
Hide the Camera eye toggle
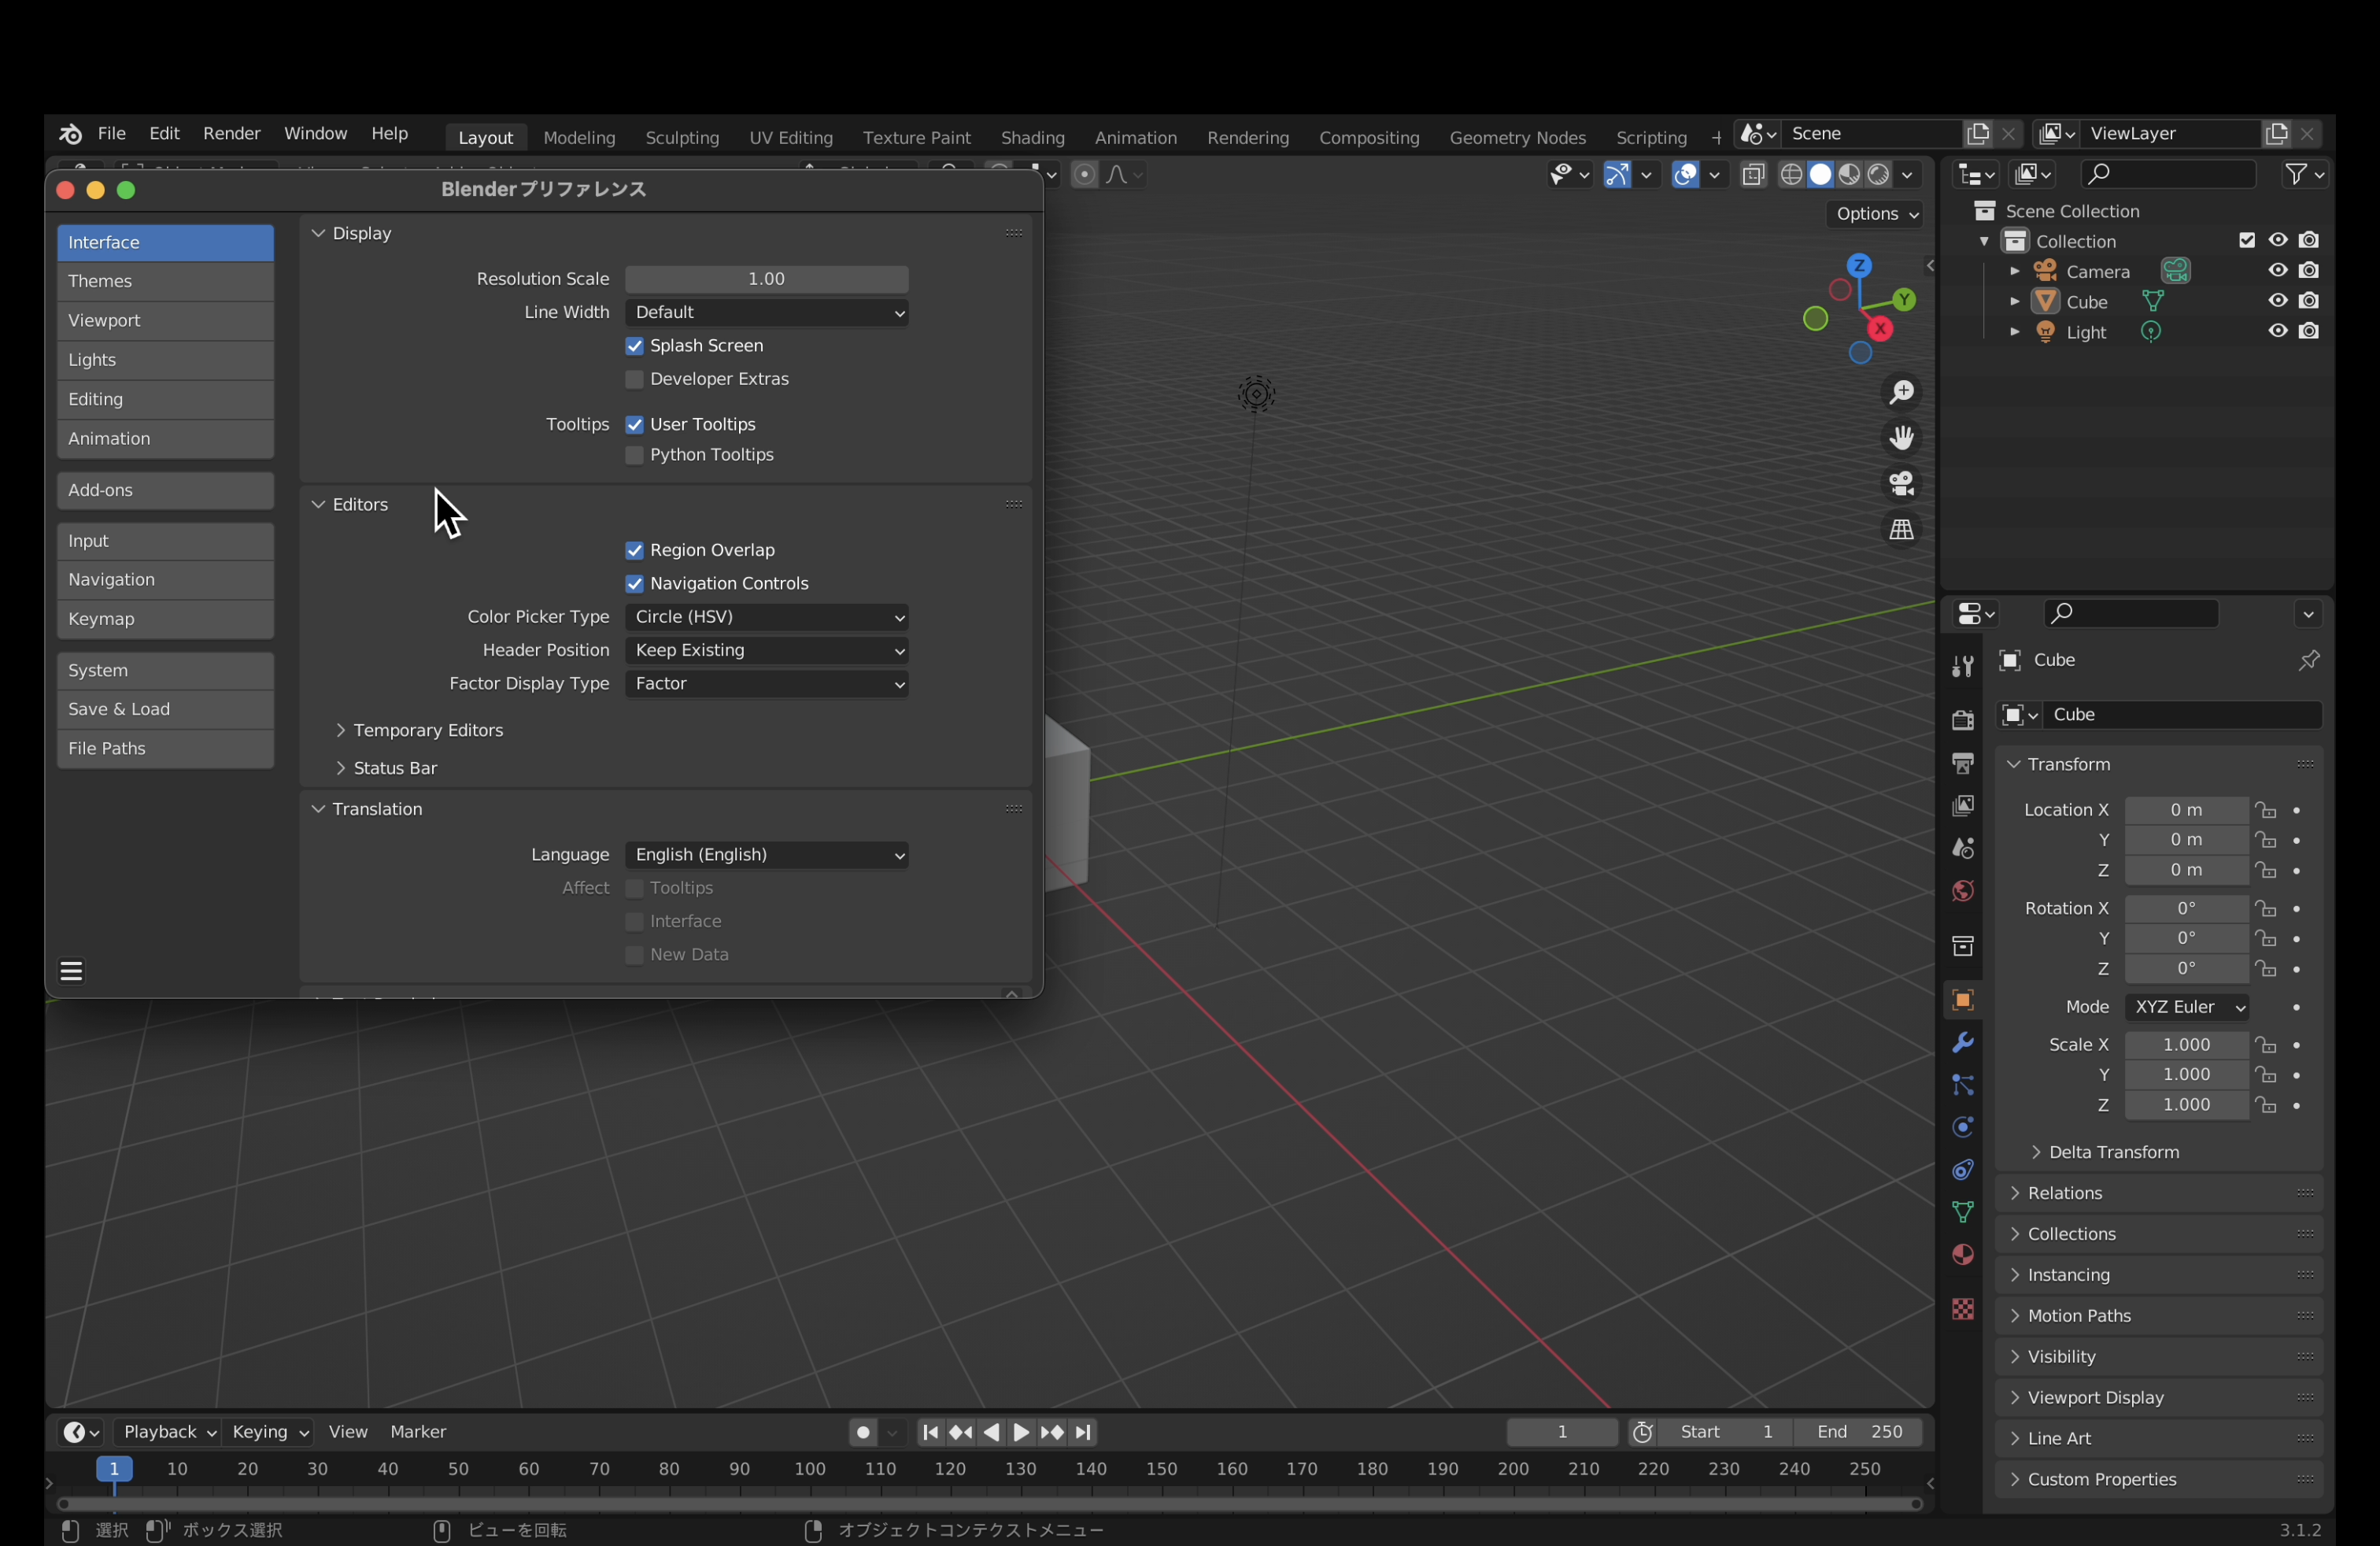[2277, 271]
